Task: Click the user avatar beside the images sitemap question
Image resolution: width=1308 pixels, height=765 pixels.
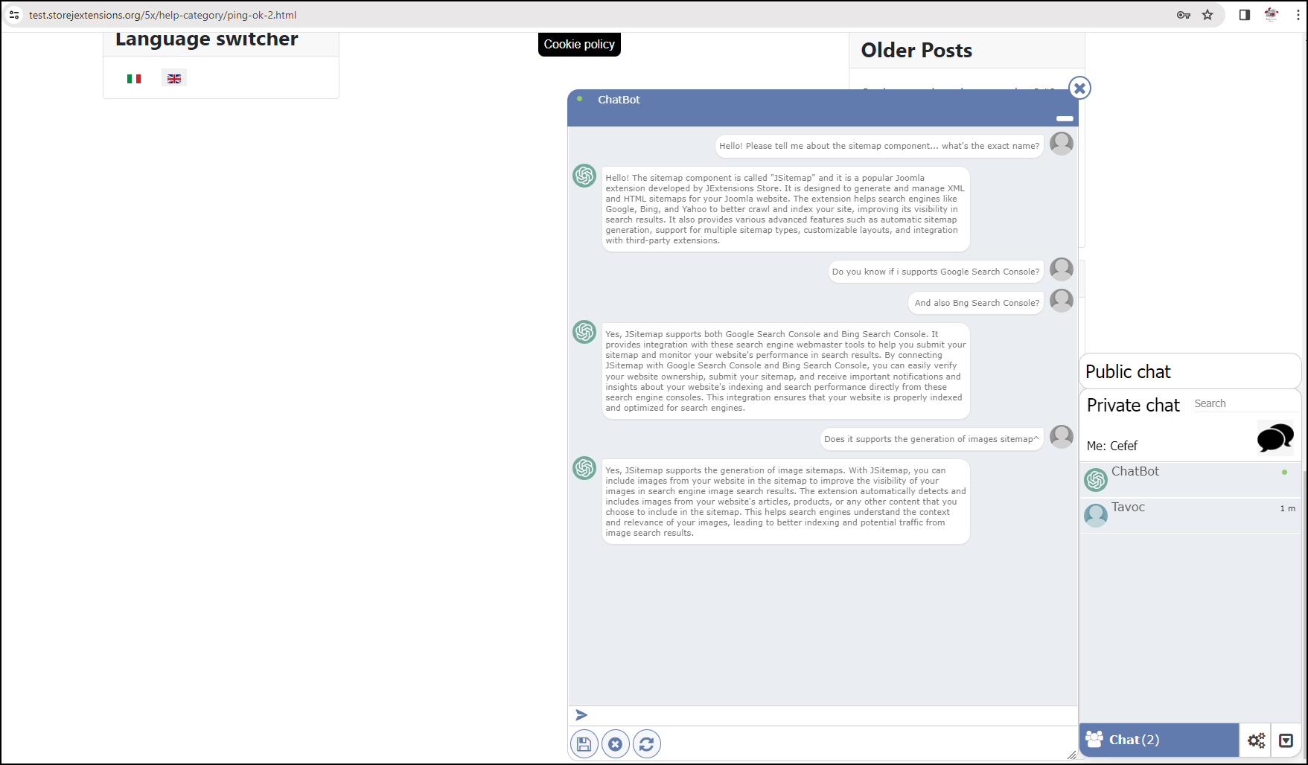Action: 1062,437
